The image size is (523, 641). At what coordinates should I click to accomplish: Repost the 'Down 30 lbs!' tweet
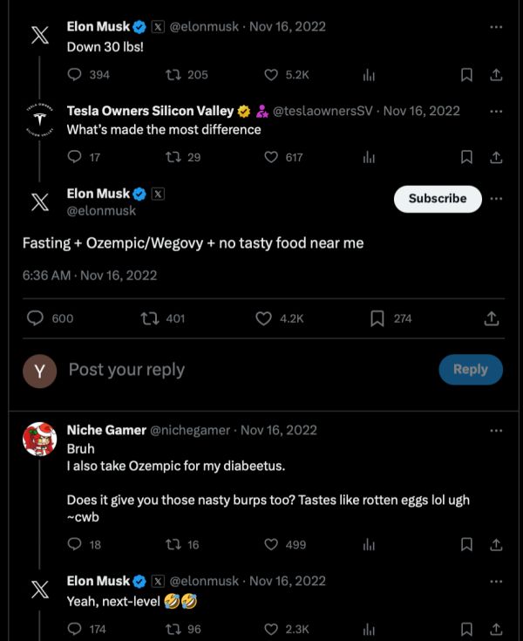[x=173, y=75]
